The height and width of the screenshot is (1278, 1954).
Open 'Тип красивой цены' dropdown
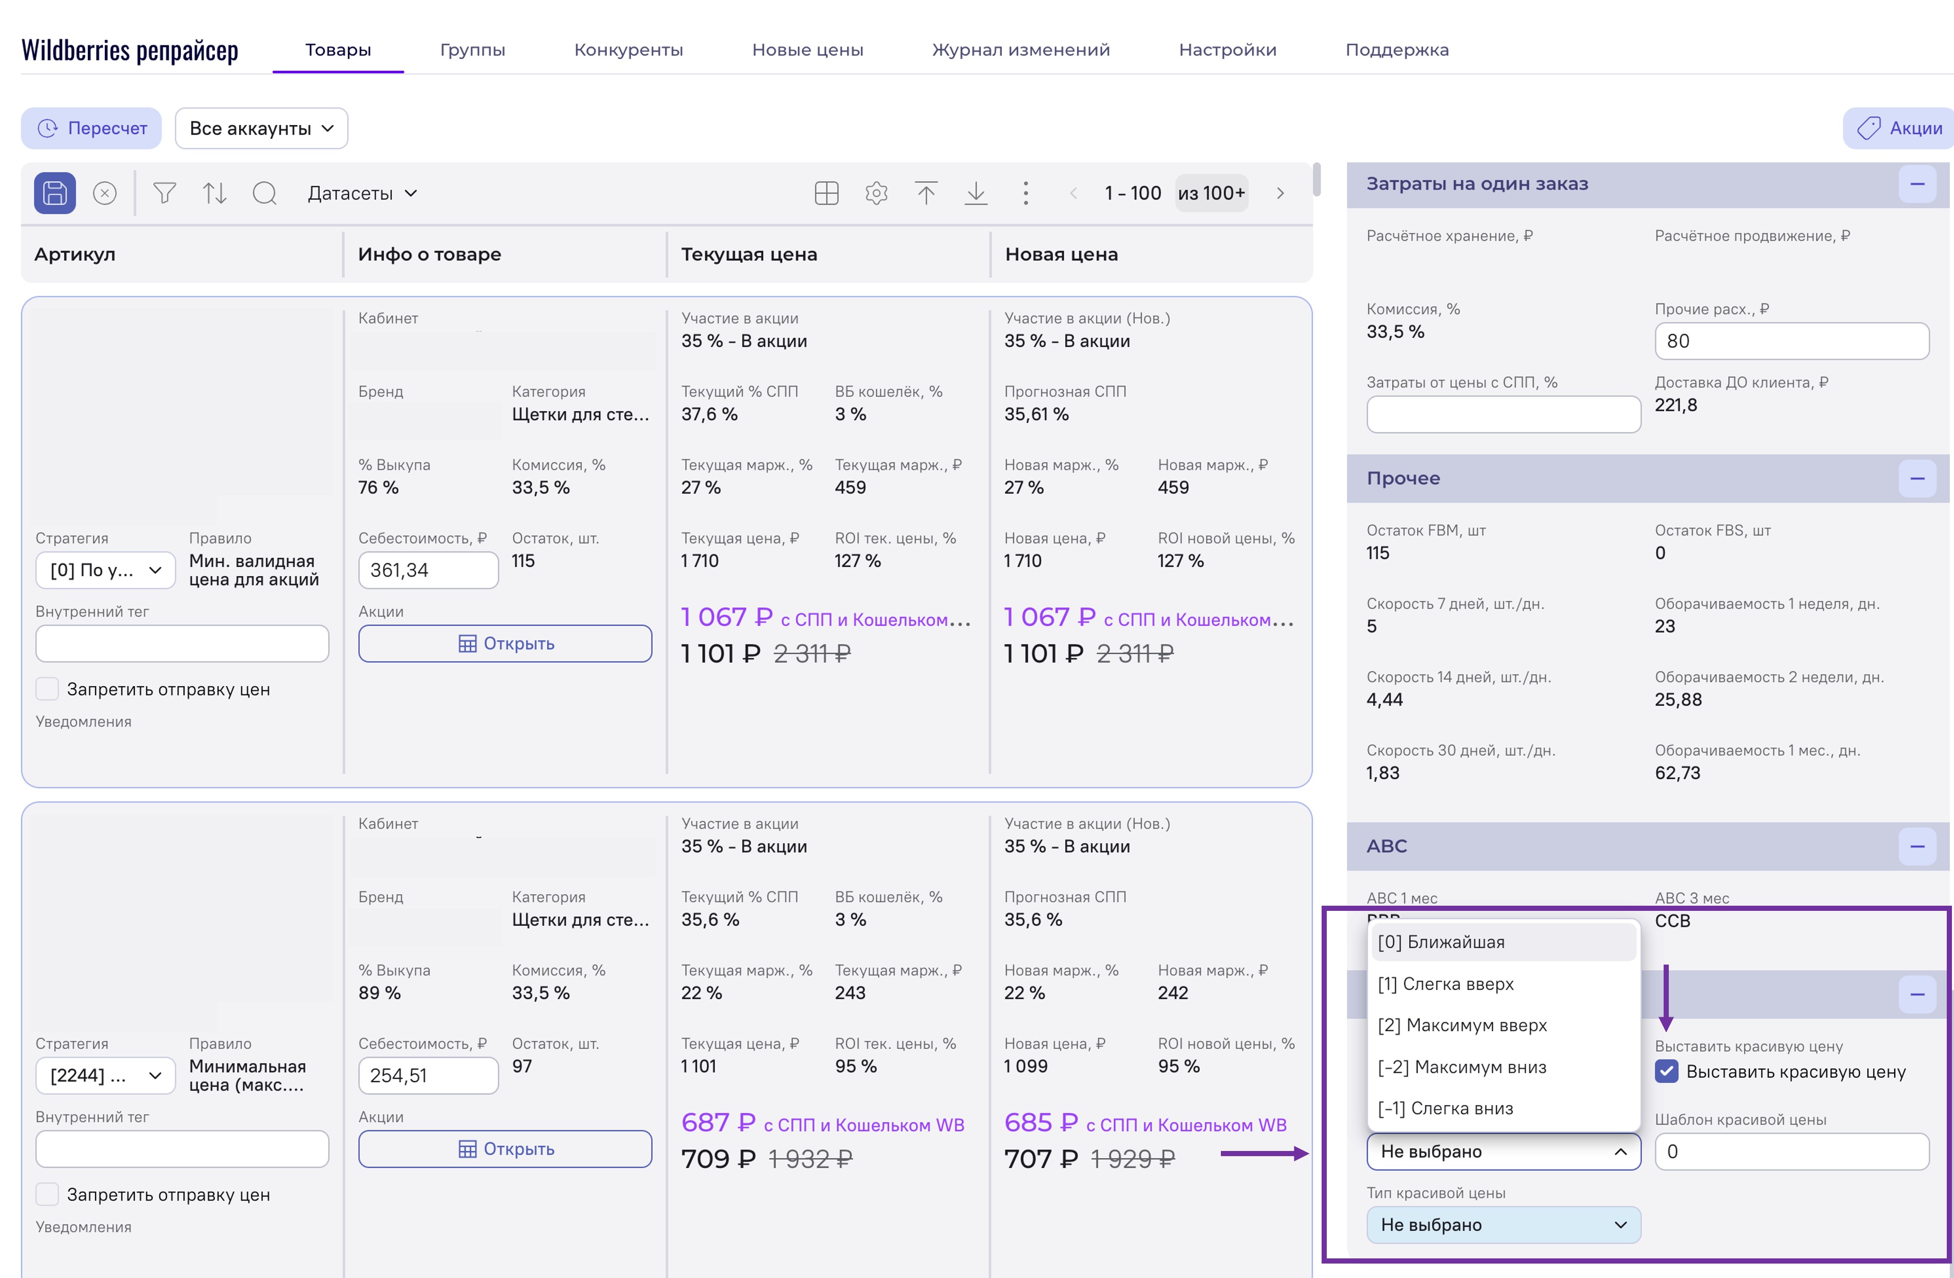1502,1225
